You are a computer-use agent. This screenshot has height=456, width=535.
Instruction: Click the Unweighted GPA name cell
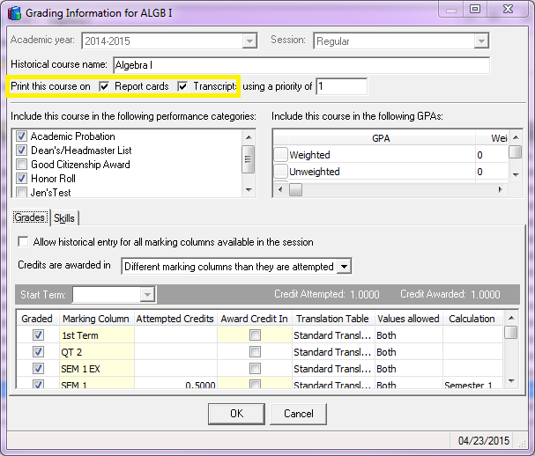coord(382,172)
